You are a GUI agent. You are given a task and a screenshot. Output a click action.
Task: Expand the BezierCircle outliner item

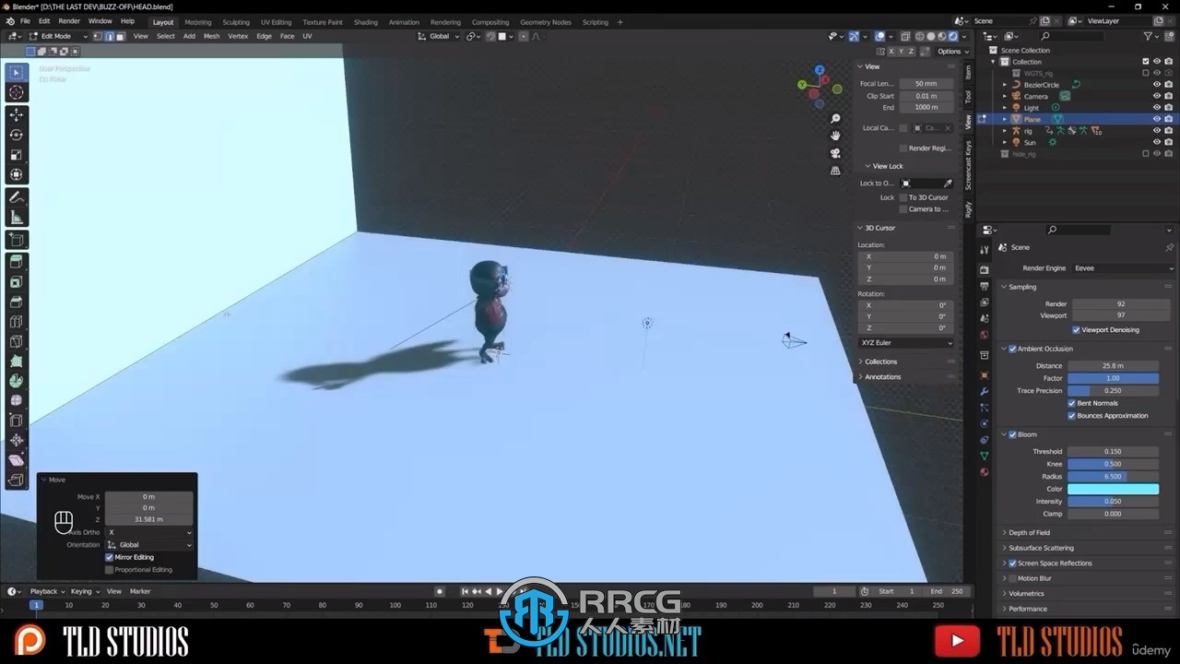[1005, 85]
